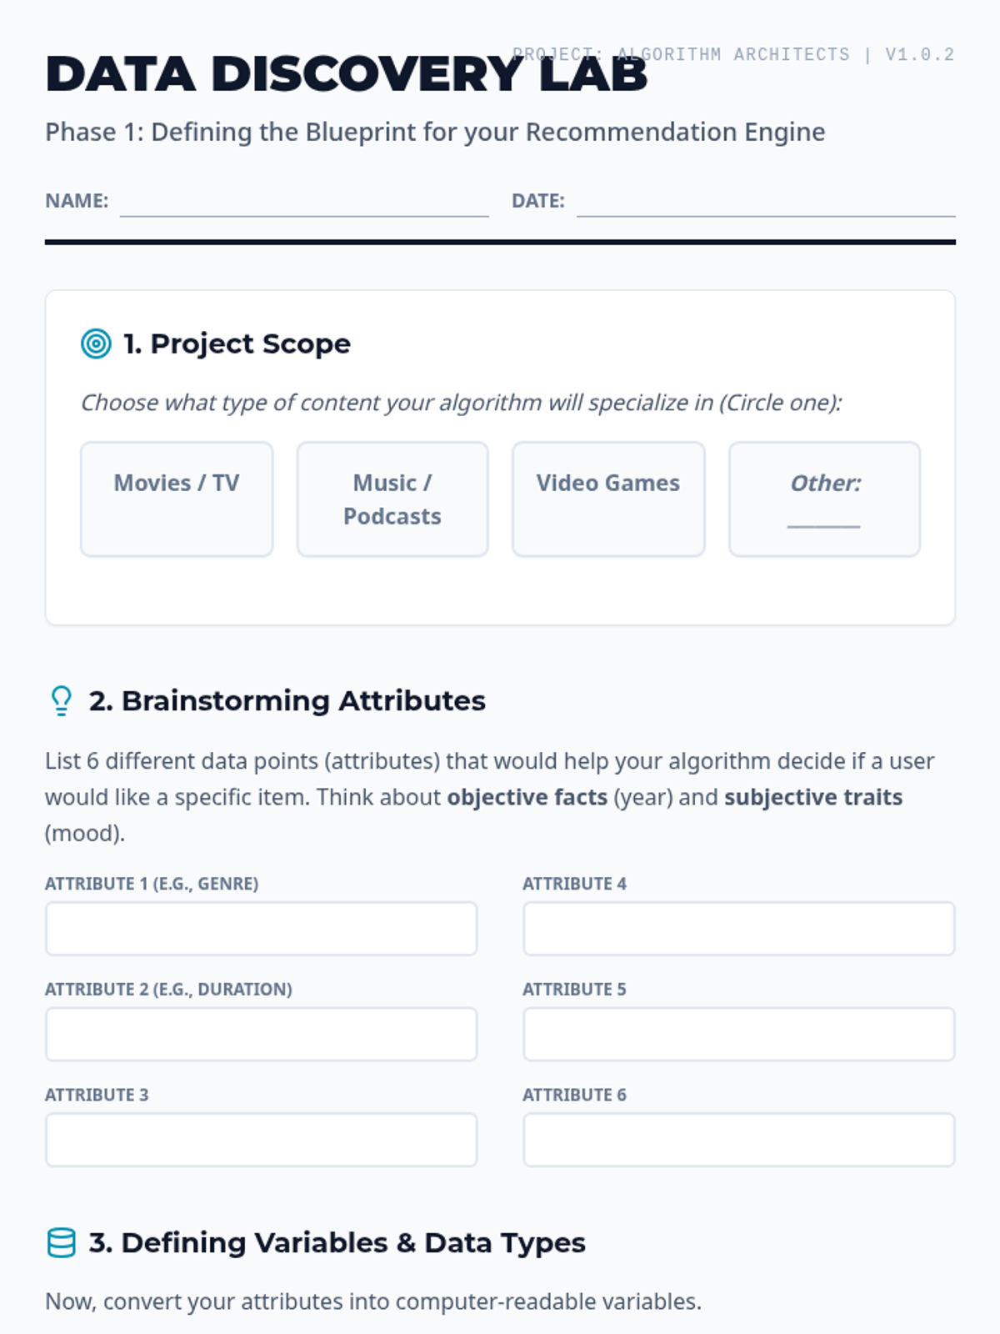The width and height of the screenshot is (1000, 1334).
Task: Focus the Attribute 1 genre field
Action: tap(261, 928)
